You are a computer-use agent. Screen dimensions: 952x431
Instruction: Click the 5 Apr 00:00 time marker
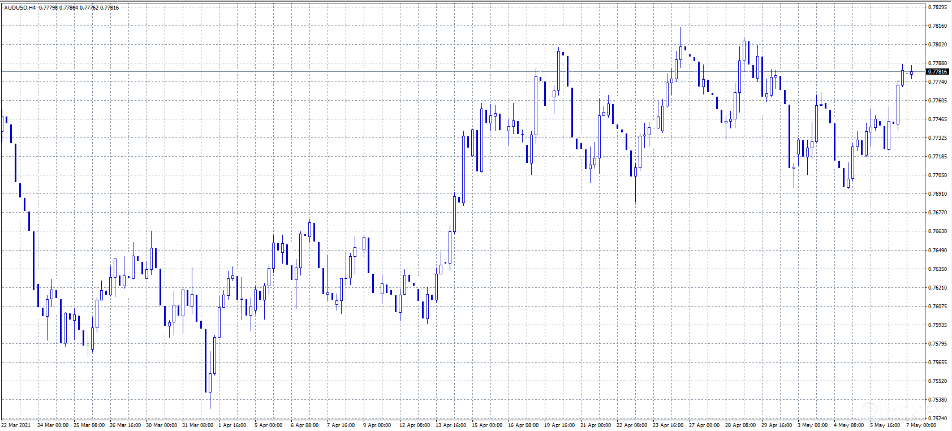pos(268,425)
